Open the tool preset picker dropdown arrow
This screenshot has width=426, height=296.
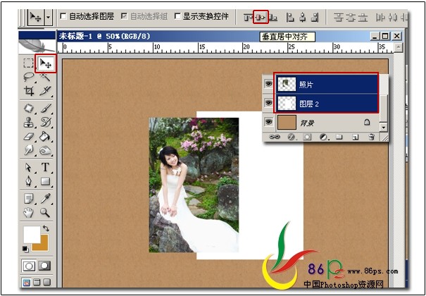49,18
